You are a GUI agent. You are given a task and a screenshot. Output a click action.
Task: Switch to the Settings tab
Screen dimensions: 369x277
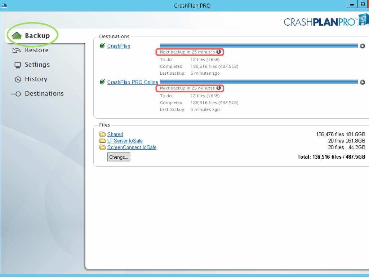tap(37, 65)
